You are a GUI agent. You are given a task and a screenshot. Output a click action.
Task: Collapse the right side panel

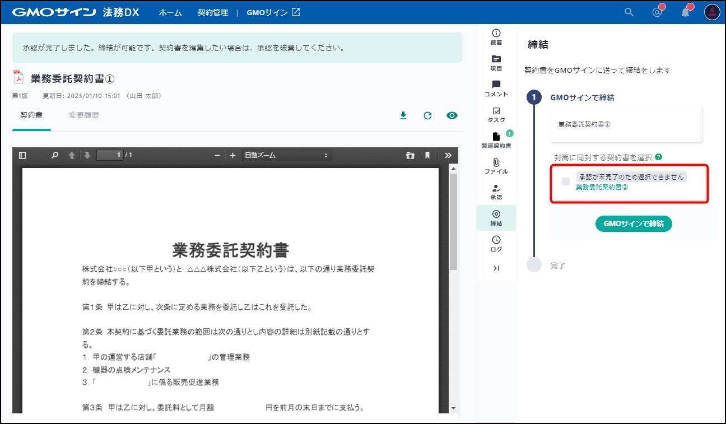click(x=496, y=268)
